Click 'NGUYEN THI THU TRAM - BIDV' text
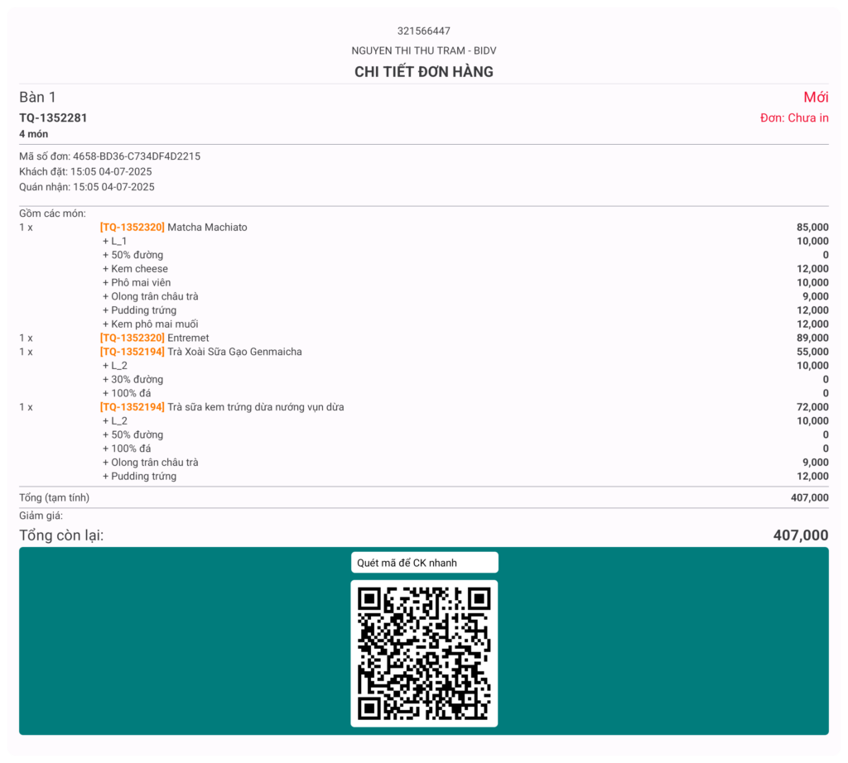Viewport: 848px width, 763px height. click(423, 50)
